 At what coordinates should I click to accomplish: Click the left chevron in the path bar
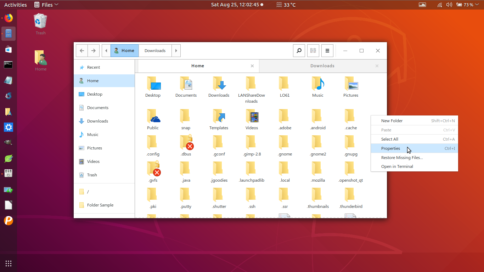(106, 50)
